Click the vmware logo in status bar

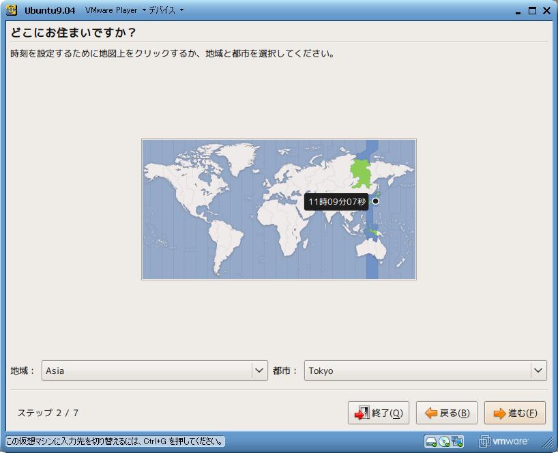pyautogui.click(x=503, y=441)
